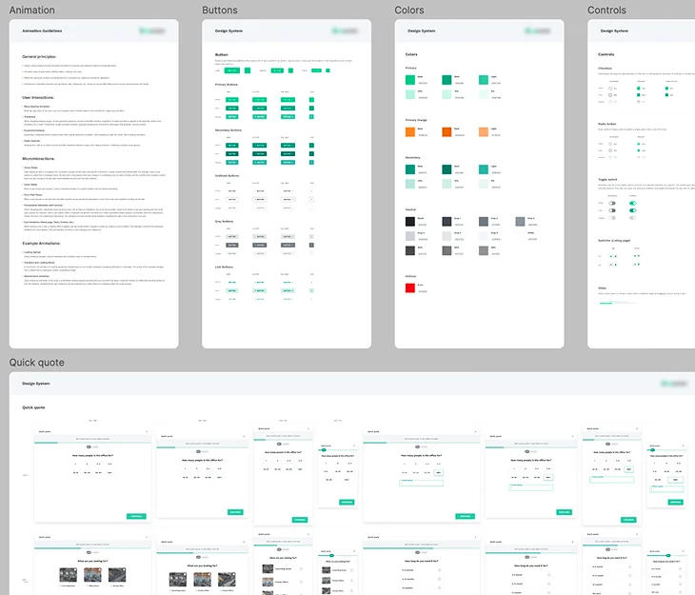Click the 'Neutral' color group heading
Image resolution: width=695 pixels, height=595 pixels.
(410, 209)
